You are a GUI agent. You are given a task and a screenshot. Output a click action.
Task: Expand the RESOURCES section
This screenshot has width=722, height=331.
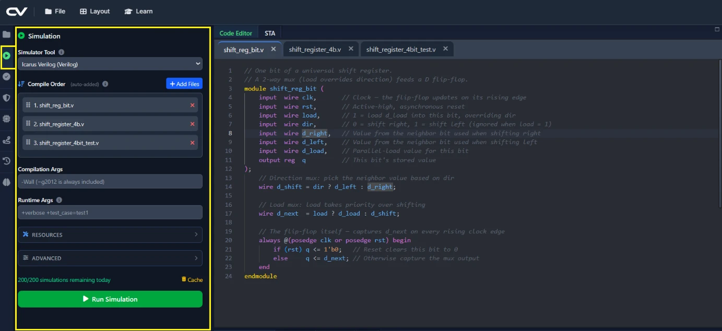coord(110,235)
